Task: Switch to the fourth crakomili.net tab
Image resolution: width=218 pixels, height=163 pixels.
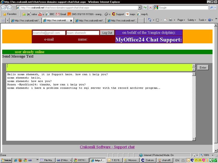Action: (122, 21)
